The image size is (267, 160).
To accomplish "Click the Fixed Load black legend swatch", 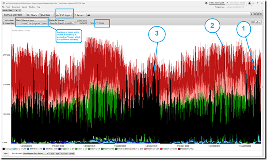I will [4, 149].
